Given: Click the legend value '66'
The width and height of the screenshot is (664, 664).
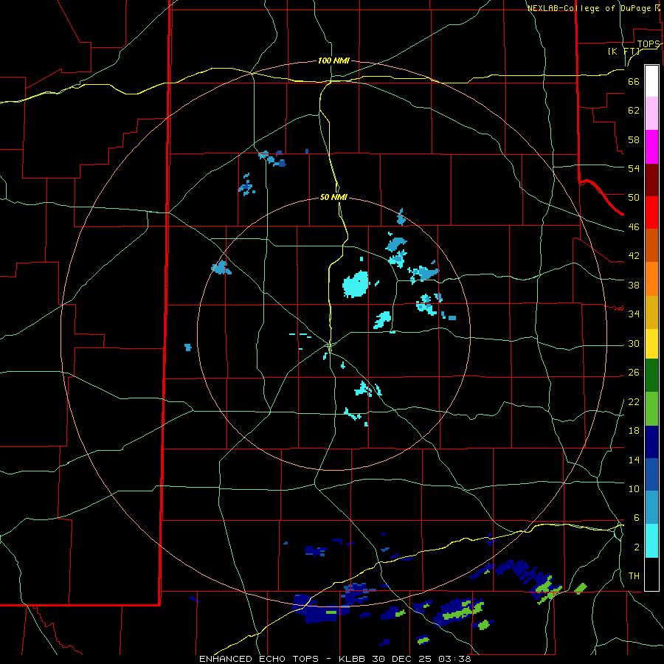Looking at the screenshot, I should click(634, 81).
